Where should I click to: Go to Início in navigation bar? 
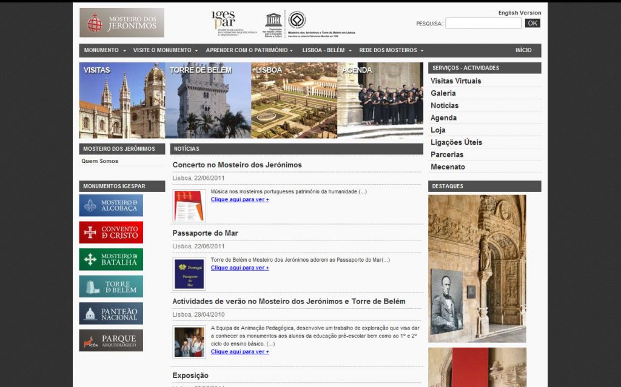523,50
